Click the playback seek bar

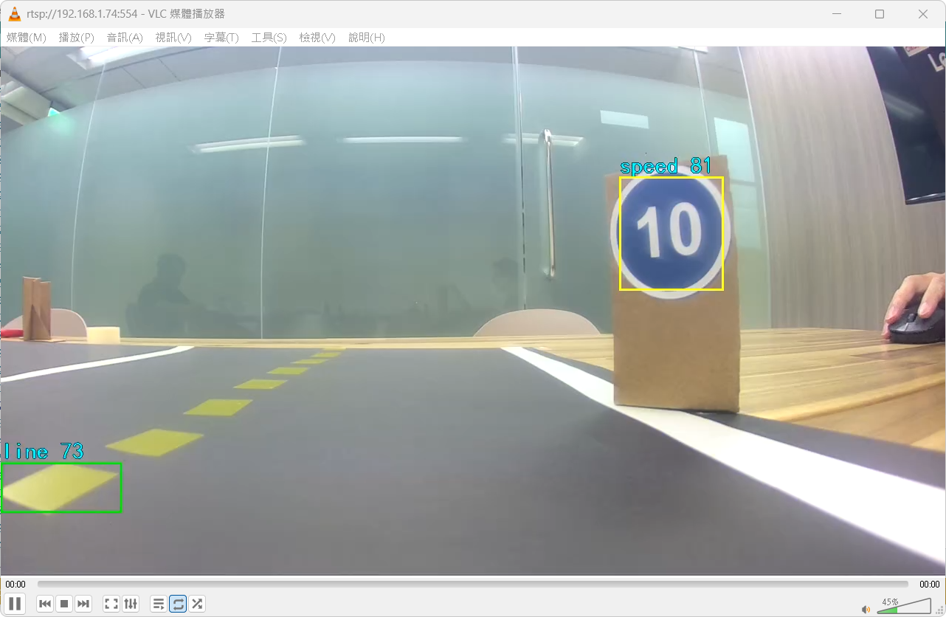472,584
